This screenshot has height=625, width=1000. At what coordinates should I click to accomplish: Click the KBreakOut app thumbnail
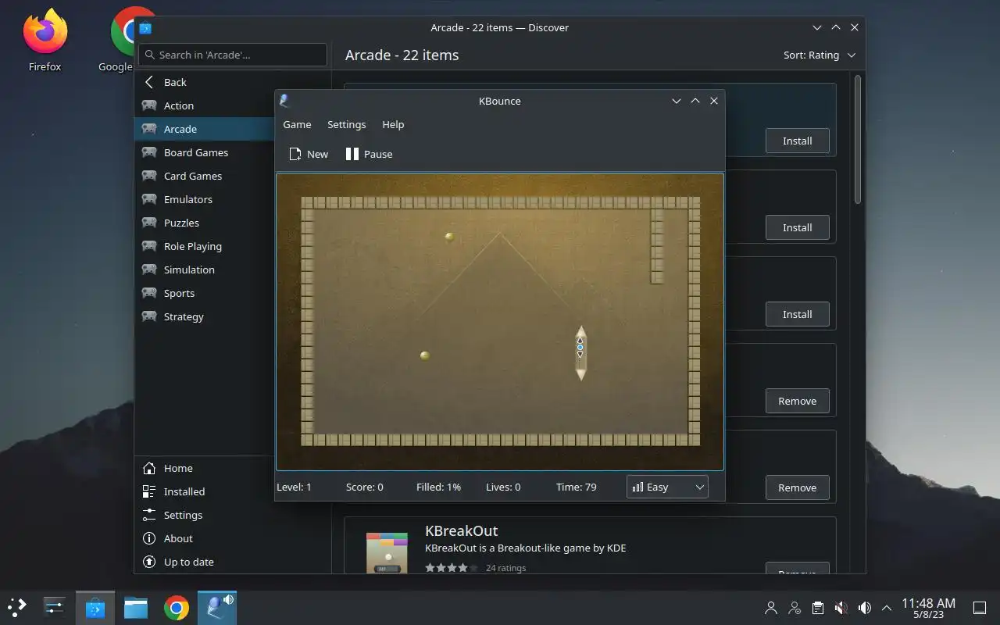[387, 552]
